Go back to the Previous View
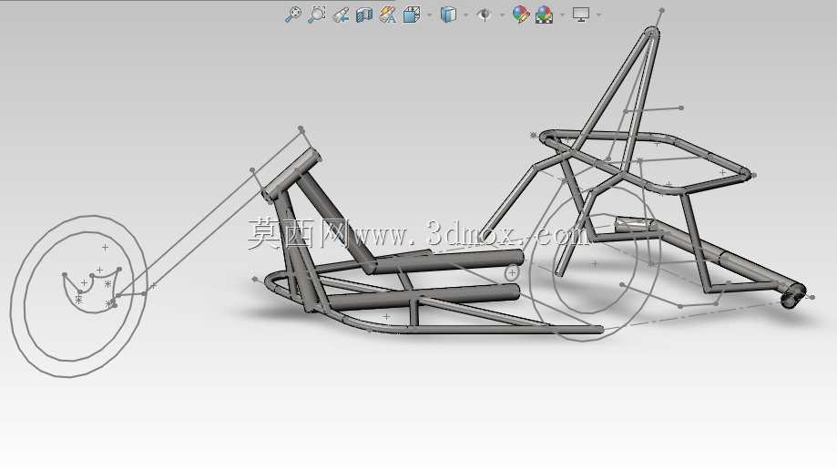The width and height of the screenshot is (837, 470). pos(341,15)
